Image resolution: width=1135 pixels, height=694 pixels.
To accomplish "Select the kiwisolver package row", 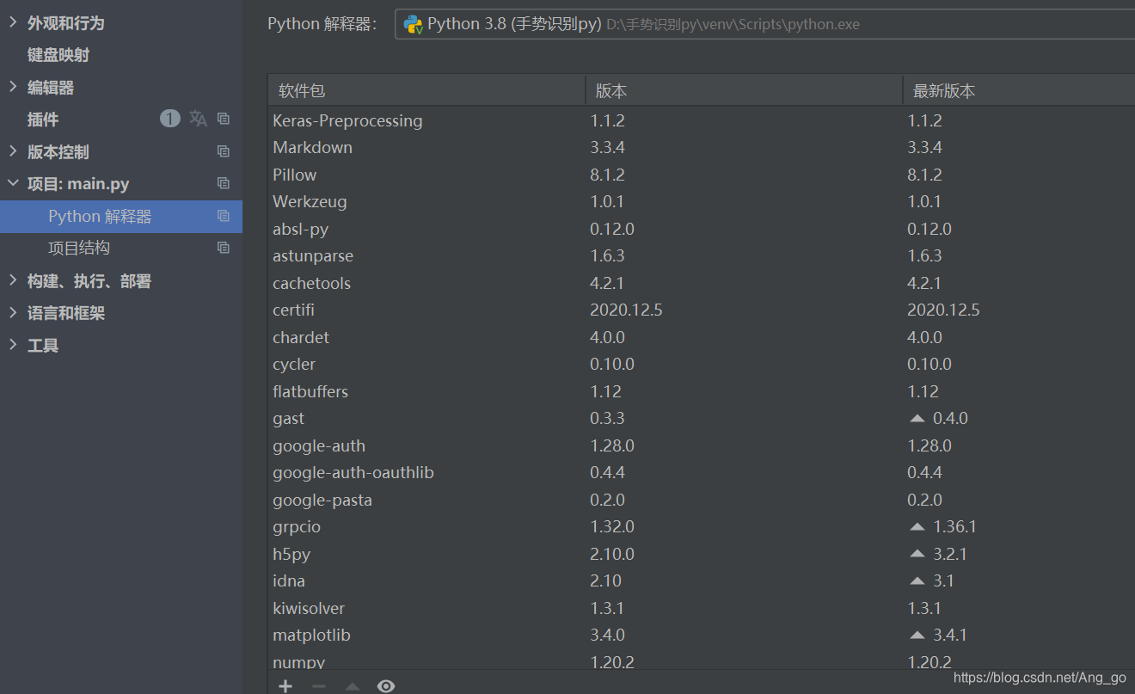I will point(702,608).
